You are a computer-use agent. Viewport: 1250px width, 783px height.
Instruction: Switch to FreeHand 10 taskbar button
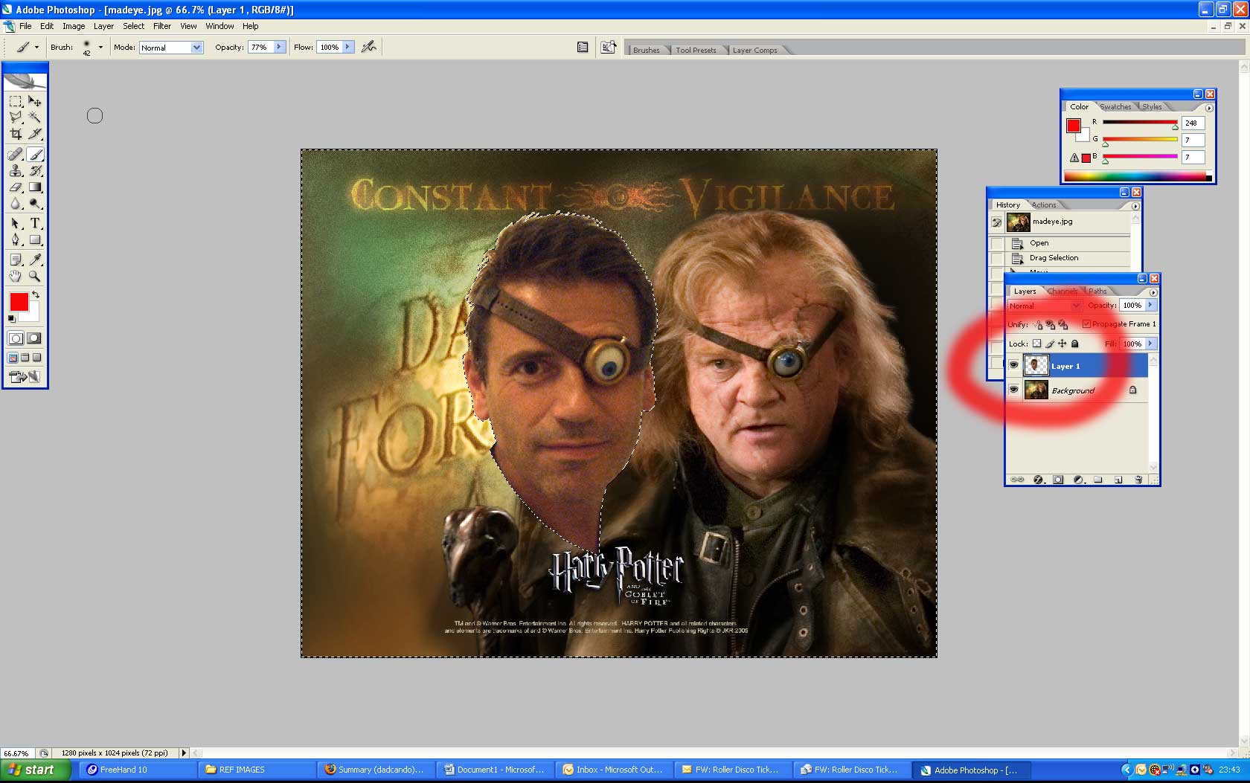pyautogui.click(x=139, y=770)
